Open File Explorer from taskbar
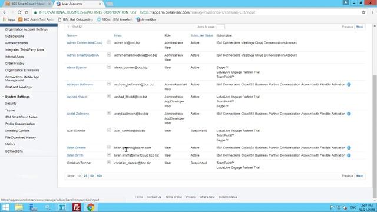This screenshot has width=377, height=212. coord(19,207)
